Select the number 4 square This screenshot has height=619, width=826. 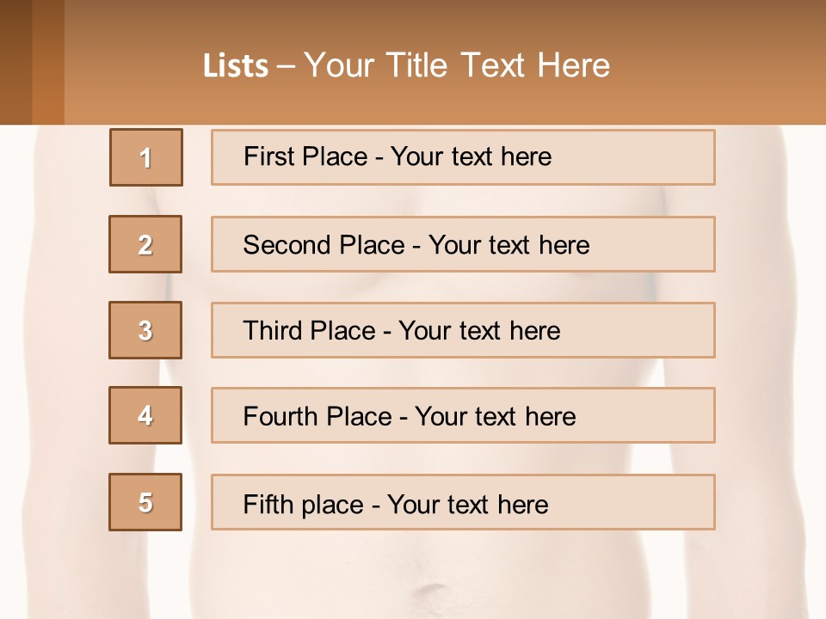tap(145, 415)
